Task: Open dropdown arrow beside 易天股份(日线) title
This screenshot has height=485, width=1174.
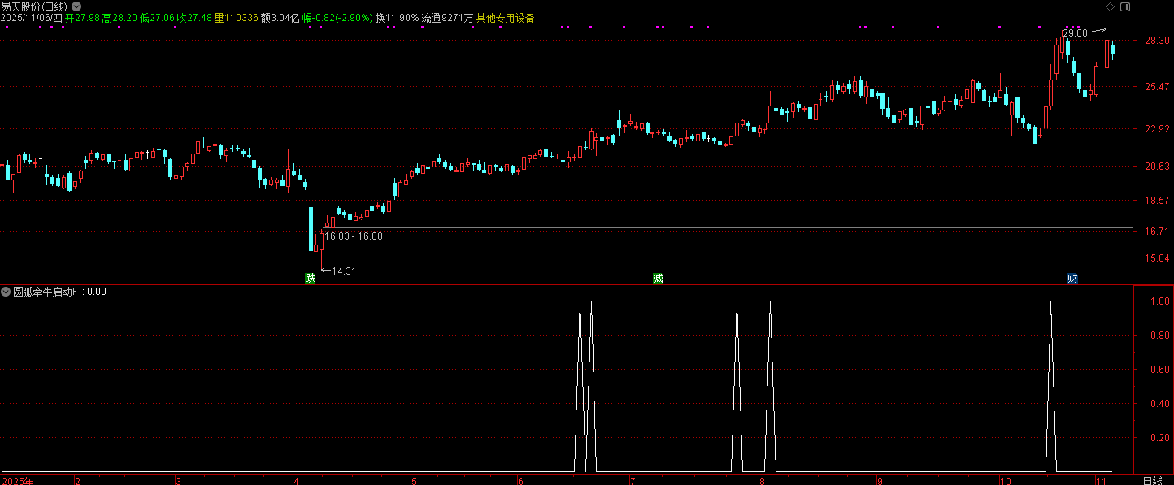Action: (x=77, y=6)
